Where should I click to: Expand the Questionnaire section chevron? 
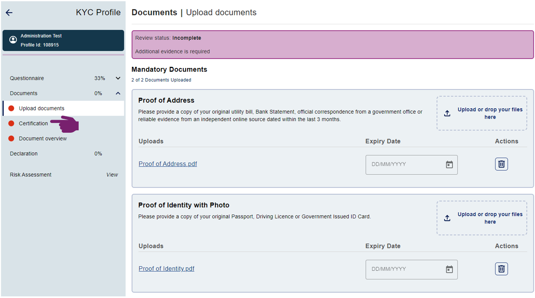click(118, 78)
